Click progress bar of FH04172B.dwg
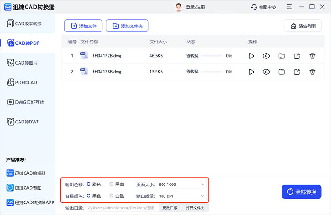 pyautogui.click(x=212, y=56)
